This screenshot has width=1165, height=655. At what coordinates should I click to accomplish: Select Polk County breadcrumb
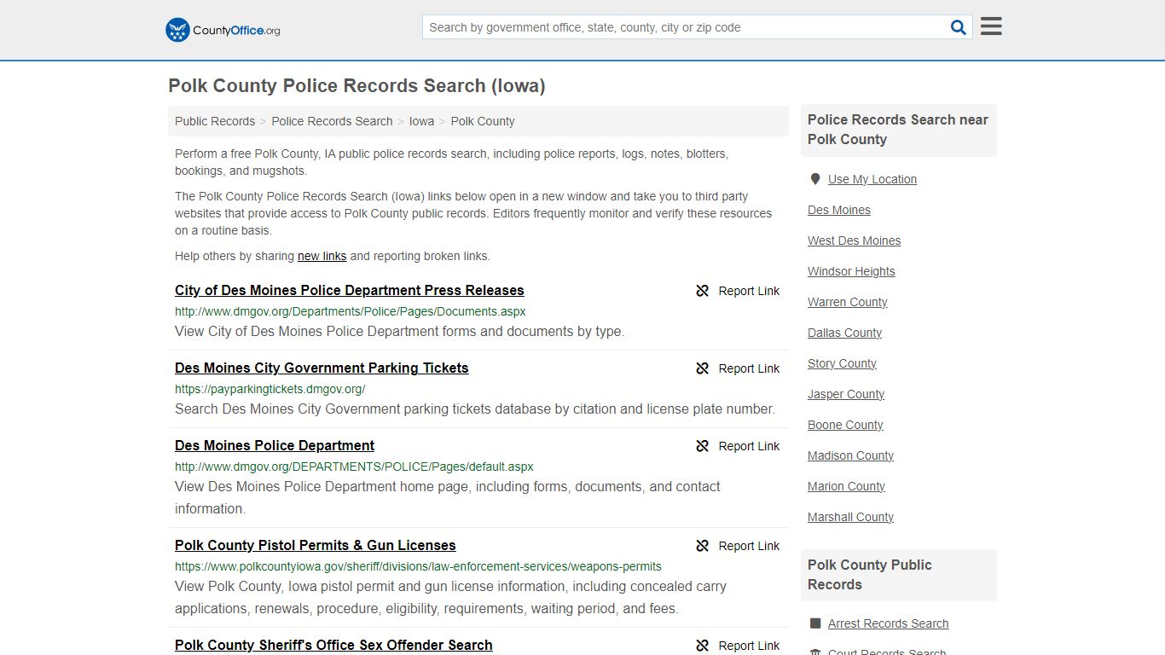pos(483,121)
